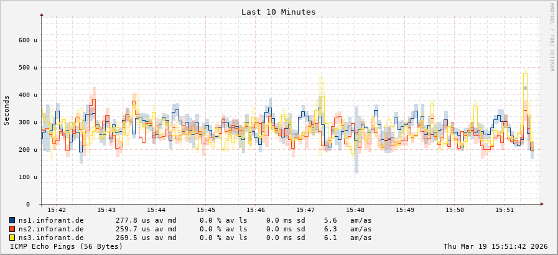The height and width of the screenshot is (255, 558).
Task: Click the blue ns1.inforant.de legend swatch
Action: point(12,220)
